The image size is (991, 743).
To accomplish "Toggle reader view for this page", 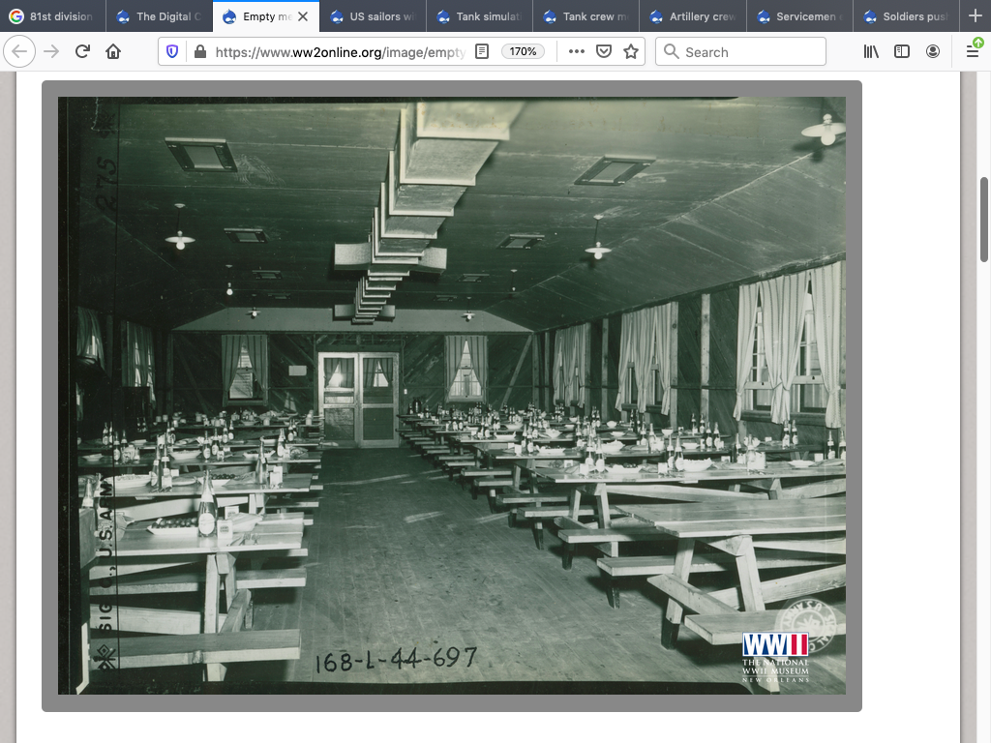I will pyautogui.click(x=482, y=51).
